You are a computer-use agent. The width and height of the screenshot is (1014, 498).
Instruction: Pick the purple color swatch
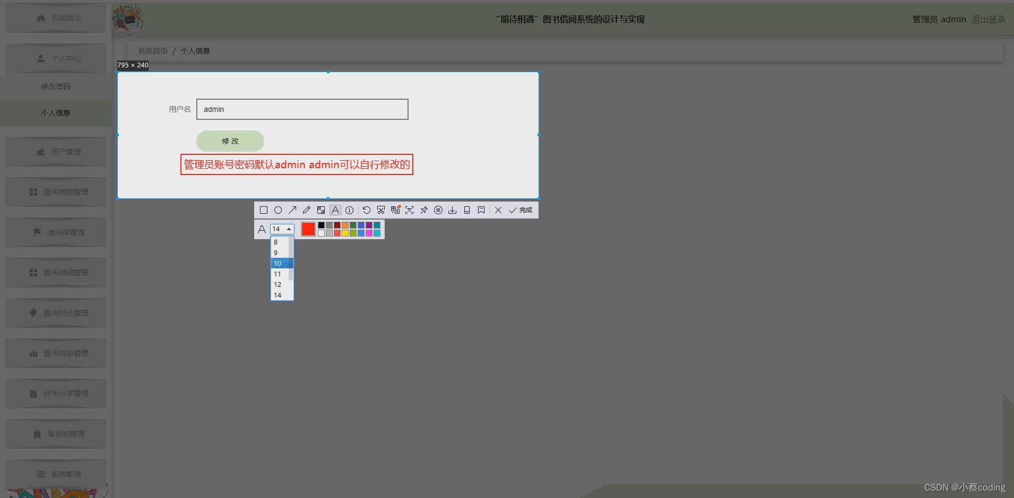click(x=369, y=225)
